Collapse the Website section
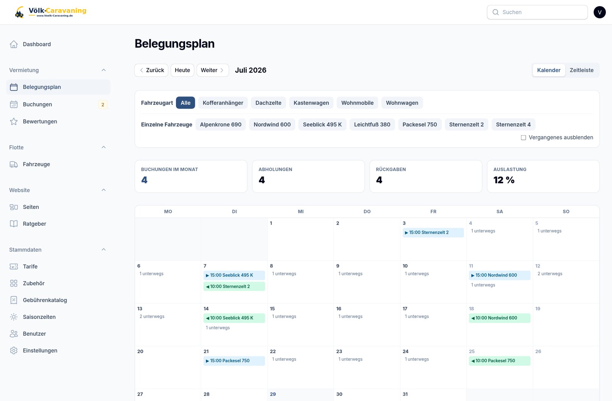The width and height of the screenshot is (612, 401). [x=104, y=190]
